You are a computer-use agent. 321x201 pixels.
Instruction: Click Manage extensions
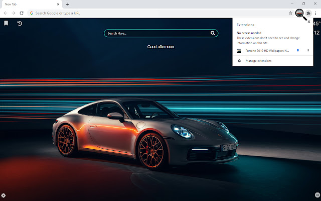pyautogui.click(x=258, y=61)
